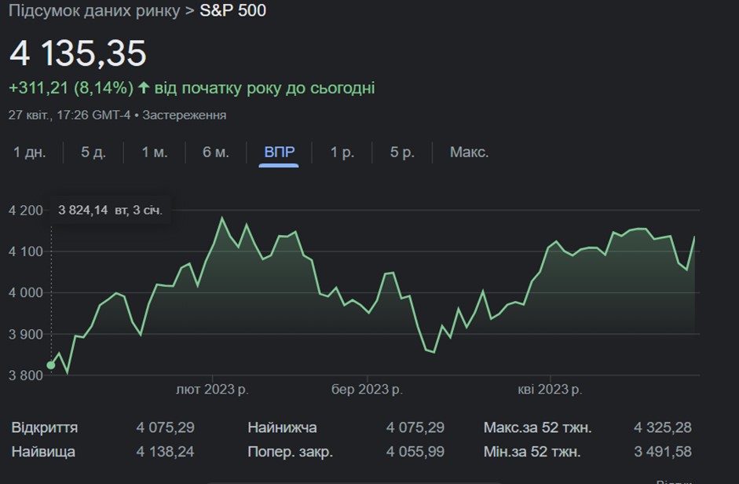Image resolution: width=739 pixels, height=484 pixels.
Task: Switch to the 1 дн. range tab
Action: (30, 152)
